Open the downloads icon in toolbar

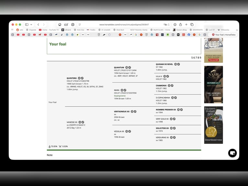point(175,25)
